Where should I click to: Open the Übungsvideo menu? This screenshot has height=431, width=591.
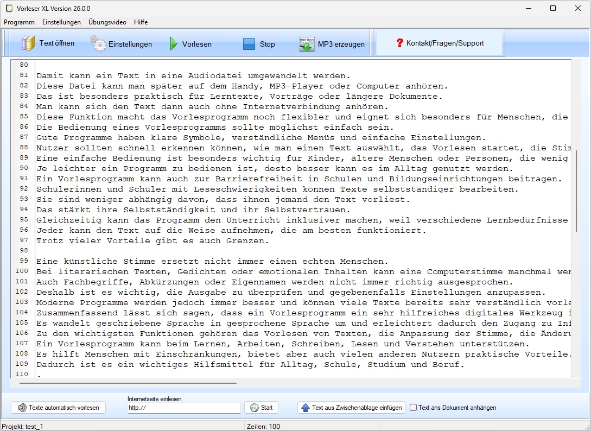(107, 22)
